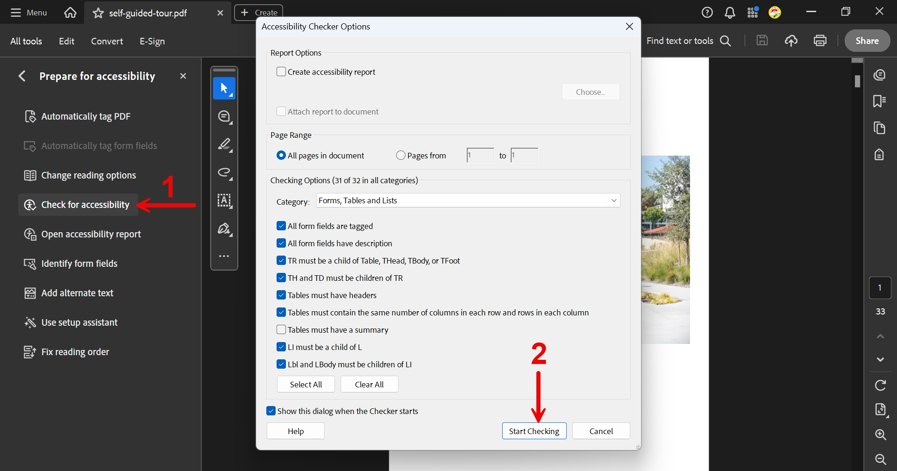Click Fix reading order in sidebar

pos(75,352)
